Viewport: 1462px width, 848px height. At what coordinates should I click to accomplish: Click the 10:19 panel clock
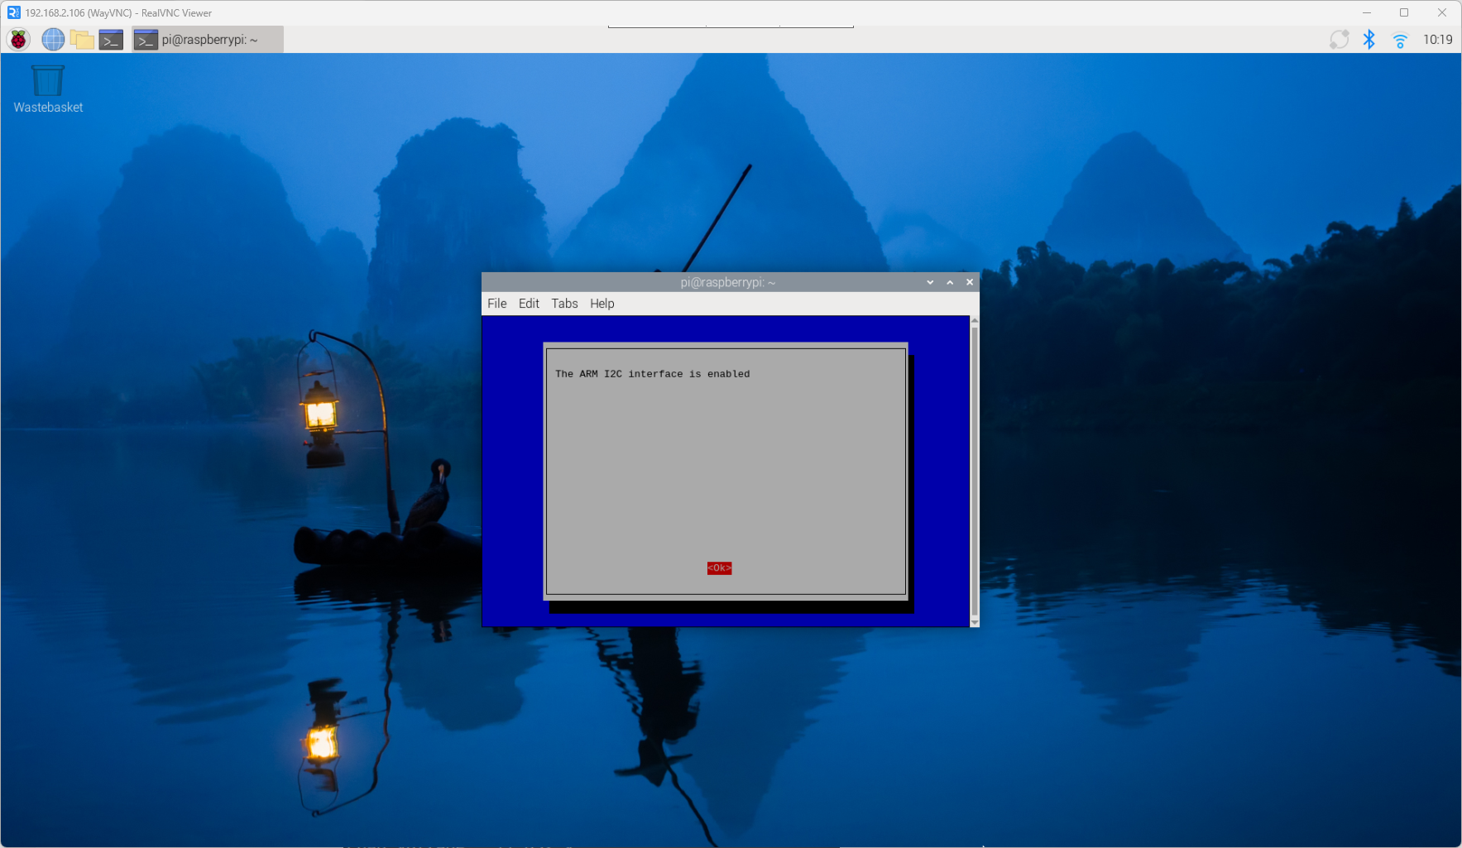point(1438,39)
